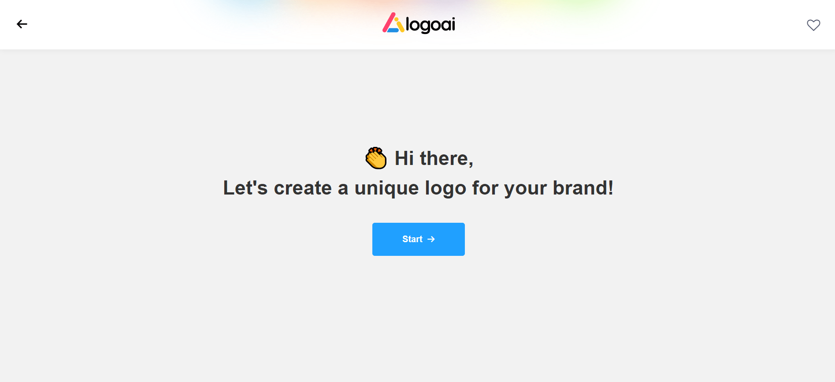Click the logoai wordmark in the header
Screen dimensions: 835x382
431,24
